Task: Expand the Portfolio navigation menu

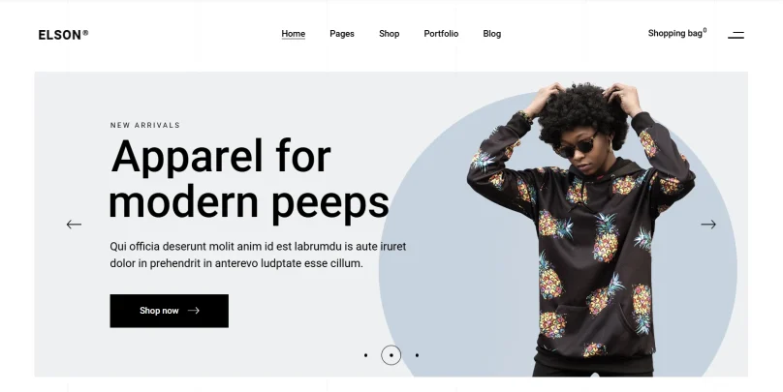Action: tap(441, 34)
